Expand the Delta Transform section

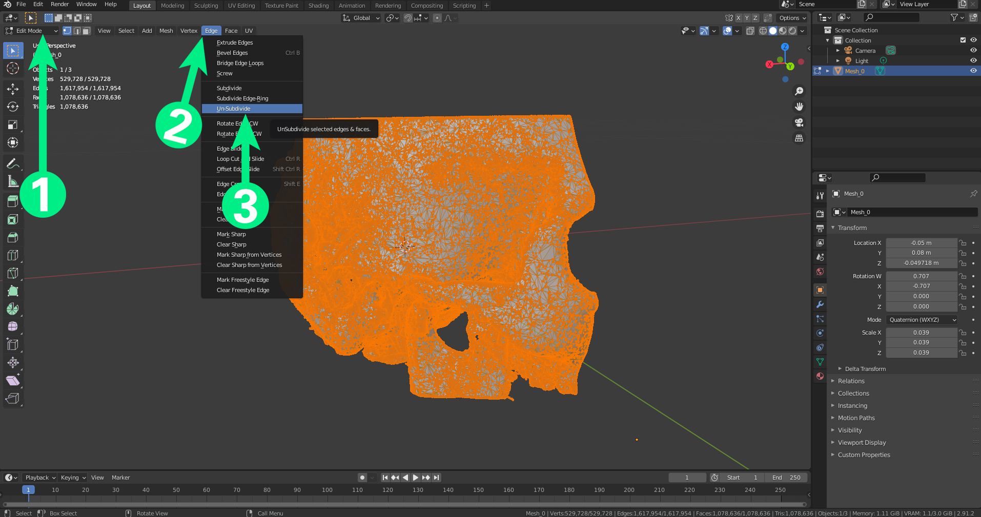point(865,369)
